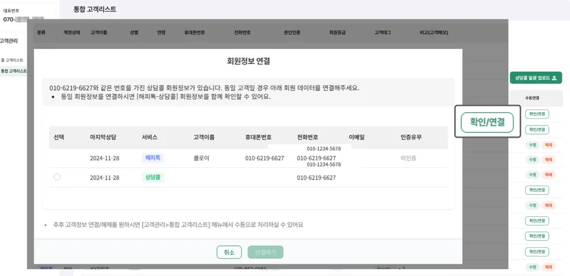Viewport: 570px width, 276px height.
Task: Click the 선택 column header in dialog
Action: tap(59, 137)
